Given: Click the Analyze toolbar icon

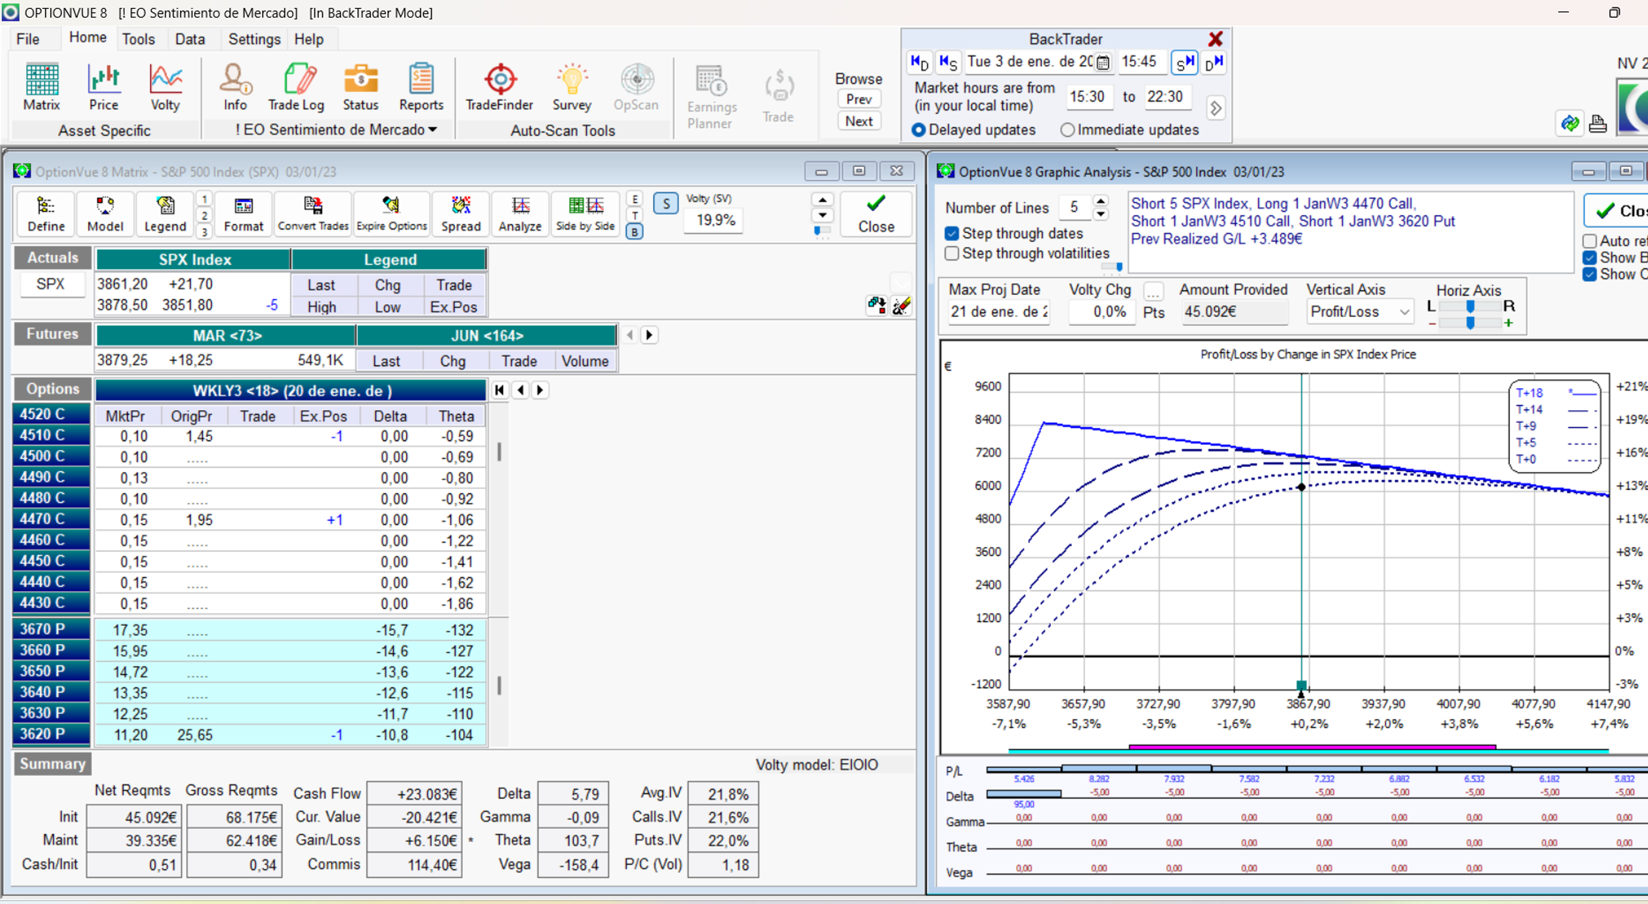Looking at the screenshot, I should pyautogui.click(x=520, y=213).
